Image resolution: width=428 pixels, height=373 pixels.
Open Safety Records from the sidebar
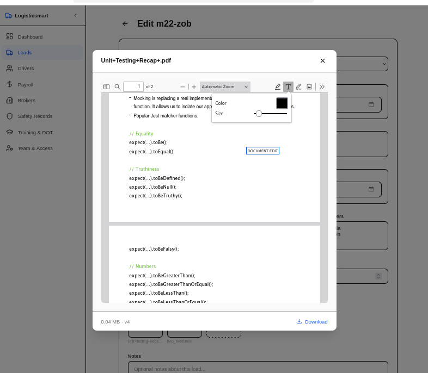coord(42,116)
